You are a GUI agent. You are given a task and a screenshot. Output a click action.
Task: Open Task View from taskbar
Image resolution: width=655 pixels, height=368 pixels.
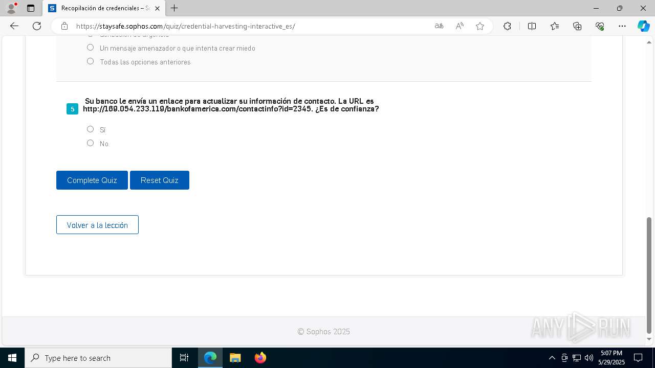184,358
